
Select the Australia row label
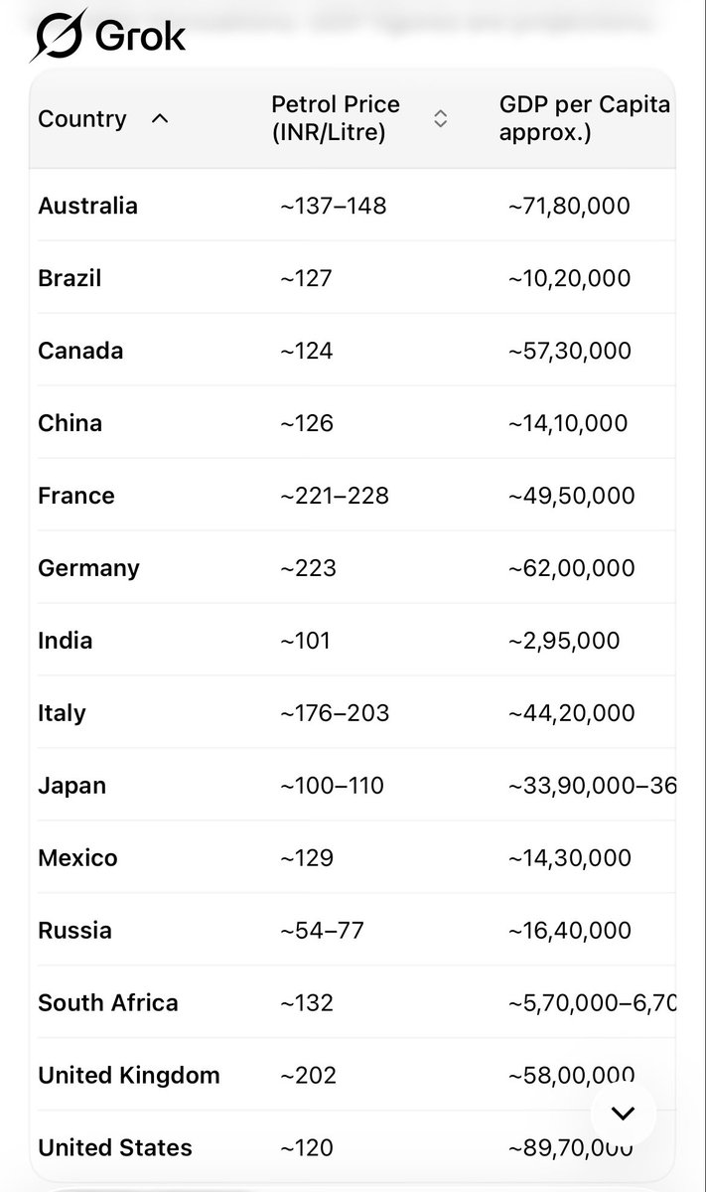coord(87,206)
